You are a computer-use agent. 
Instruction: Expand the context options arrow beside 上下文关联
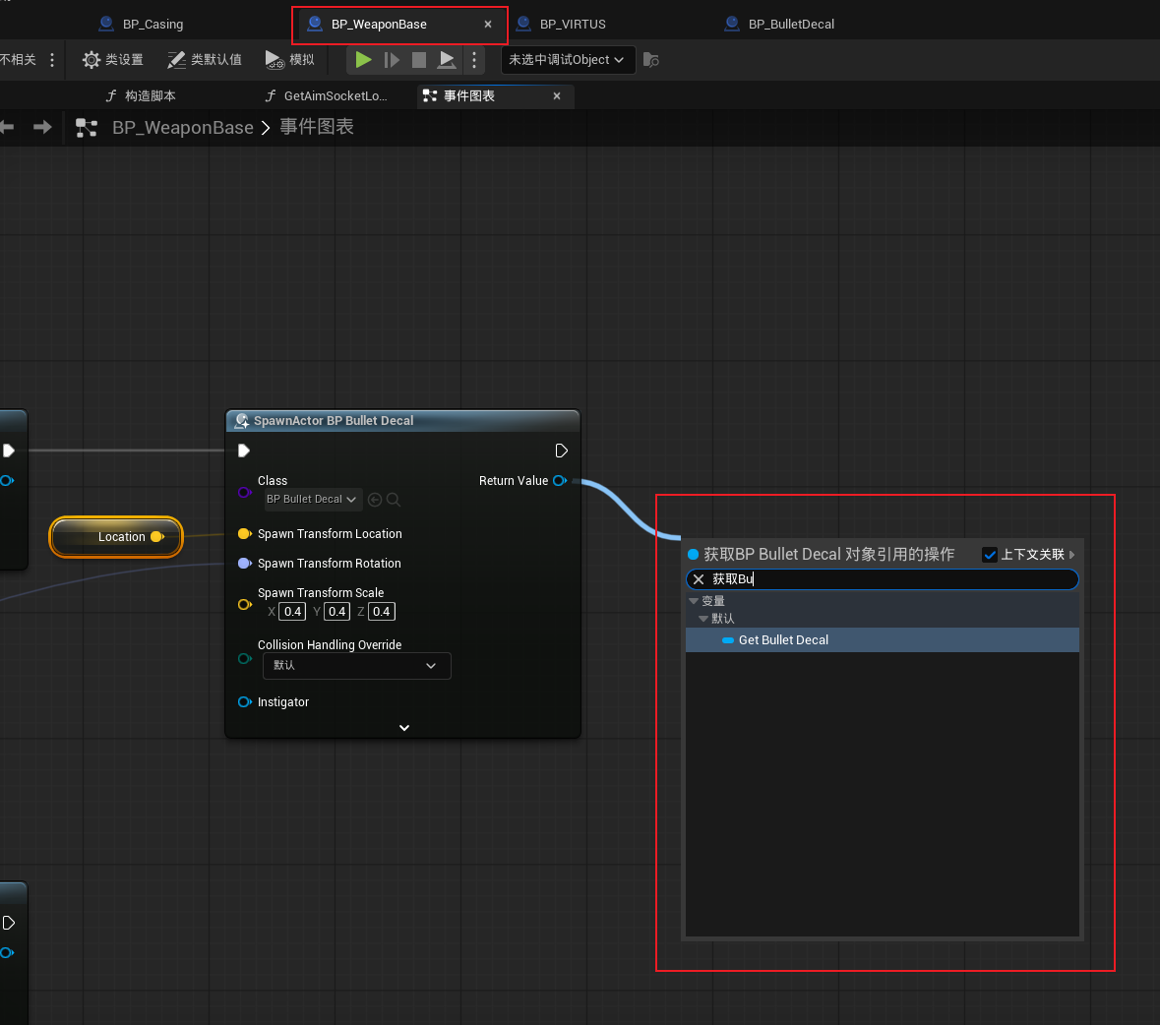tap(1072, 555)
